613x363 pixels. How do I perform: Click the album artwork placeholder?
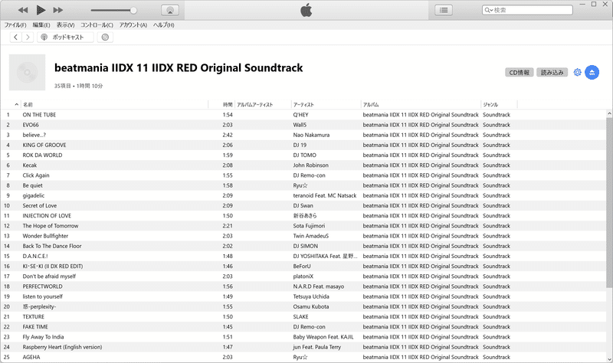[27, 72]
